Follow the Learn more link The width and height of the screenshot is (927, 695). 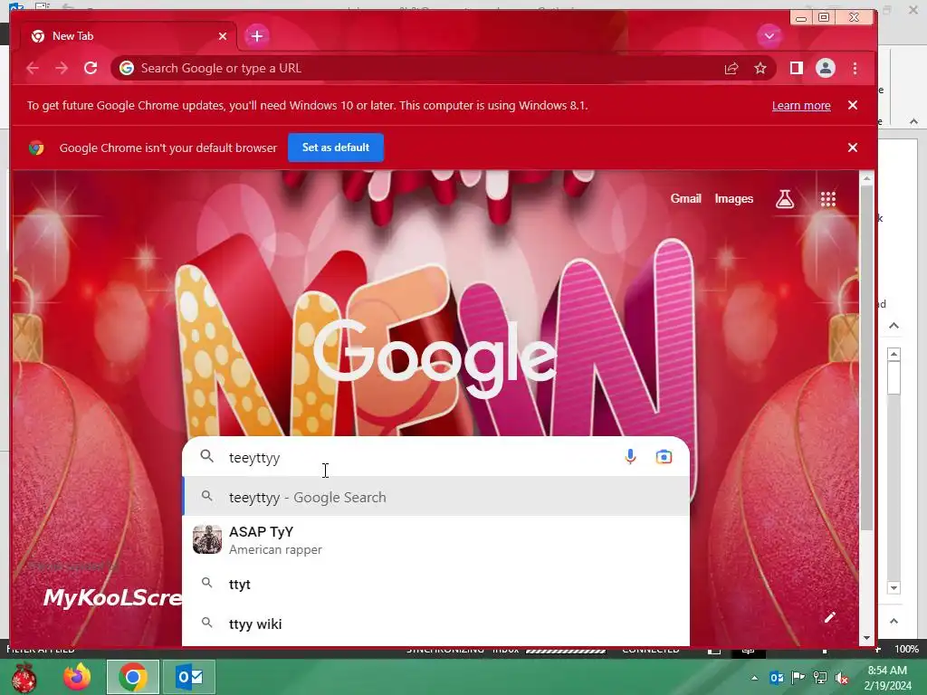pos(801,106)
